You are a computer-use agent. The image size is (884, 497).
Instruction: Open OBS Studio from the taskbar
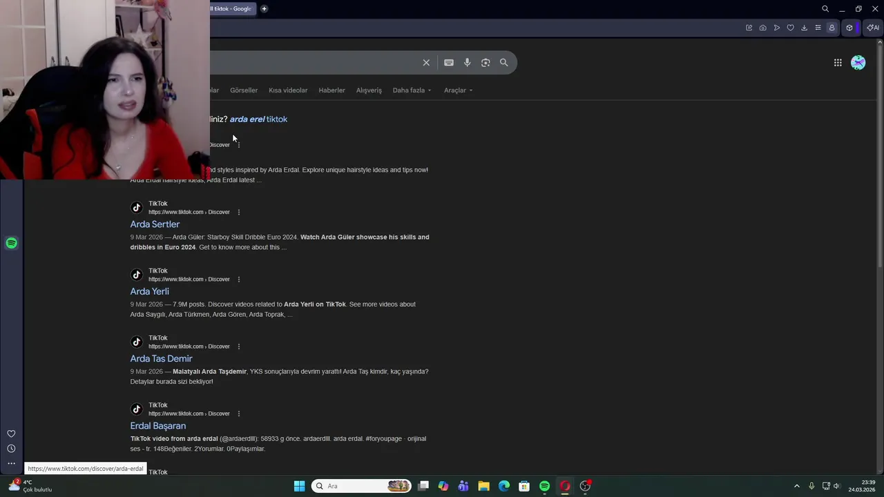pos(585,486)
